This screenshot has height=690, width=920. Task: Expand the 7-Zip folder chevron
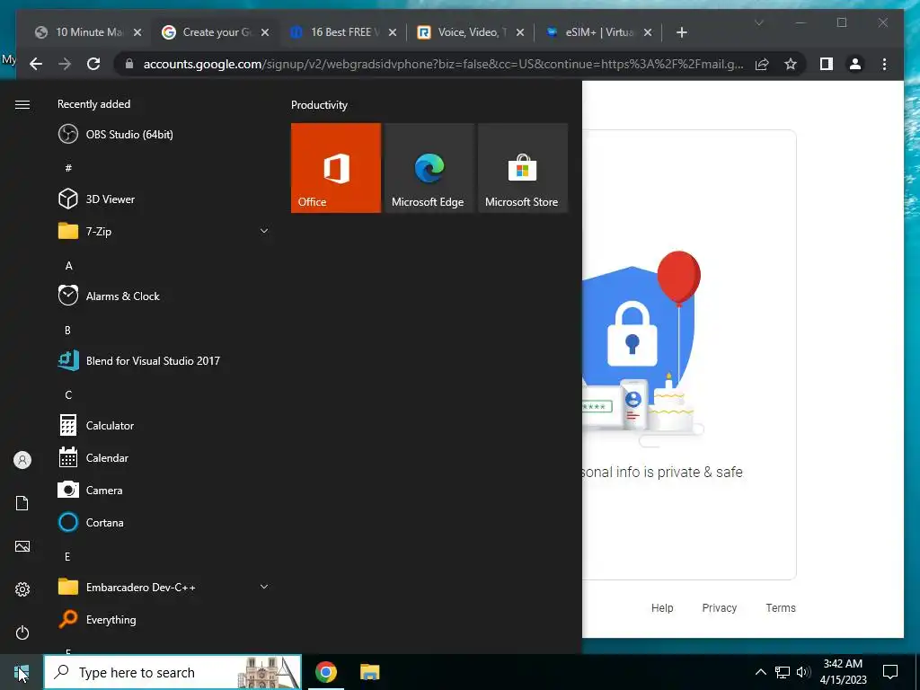point(264,231)
